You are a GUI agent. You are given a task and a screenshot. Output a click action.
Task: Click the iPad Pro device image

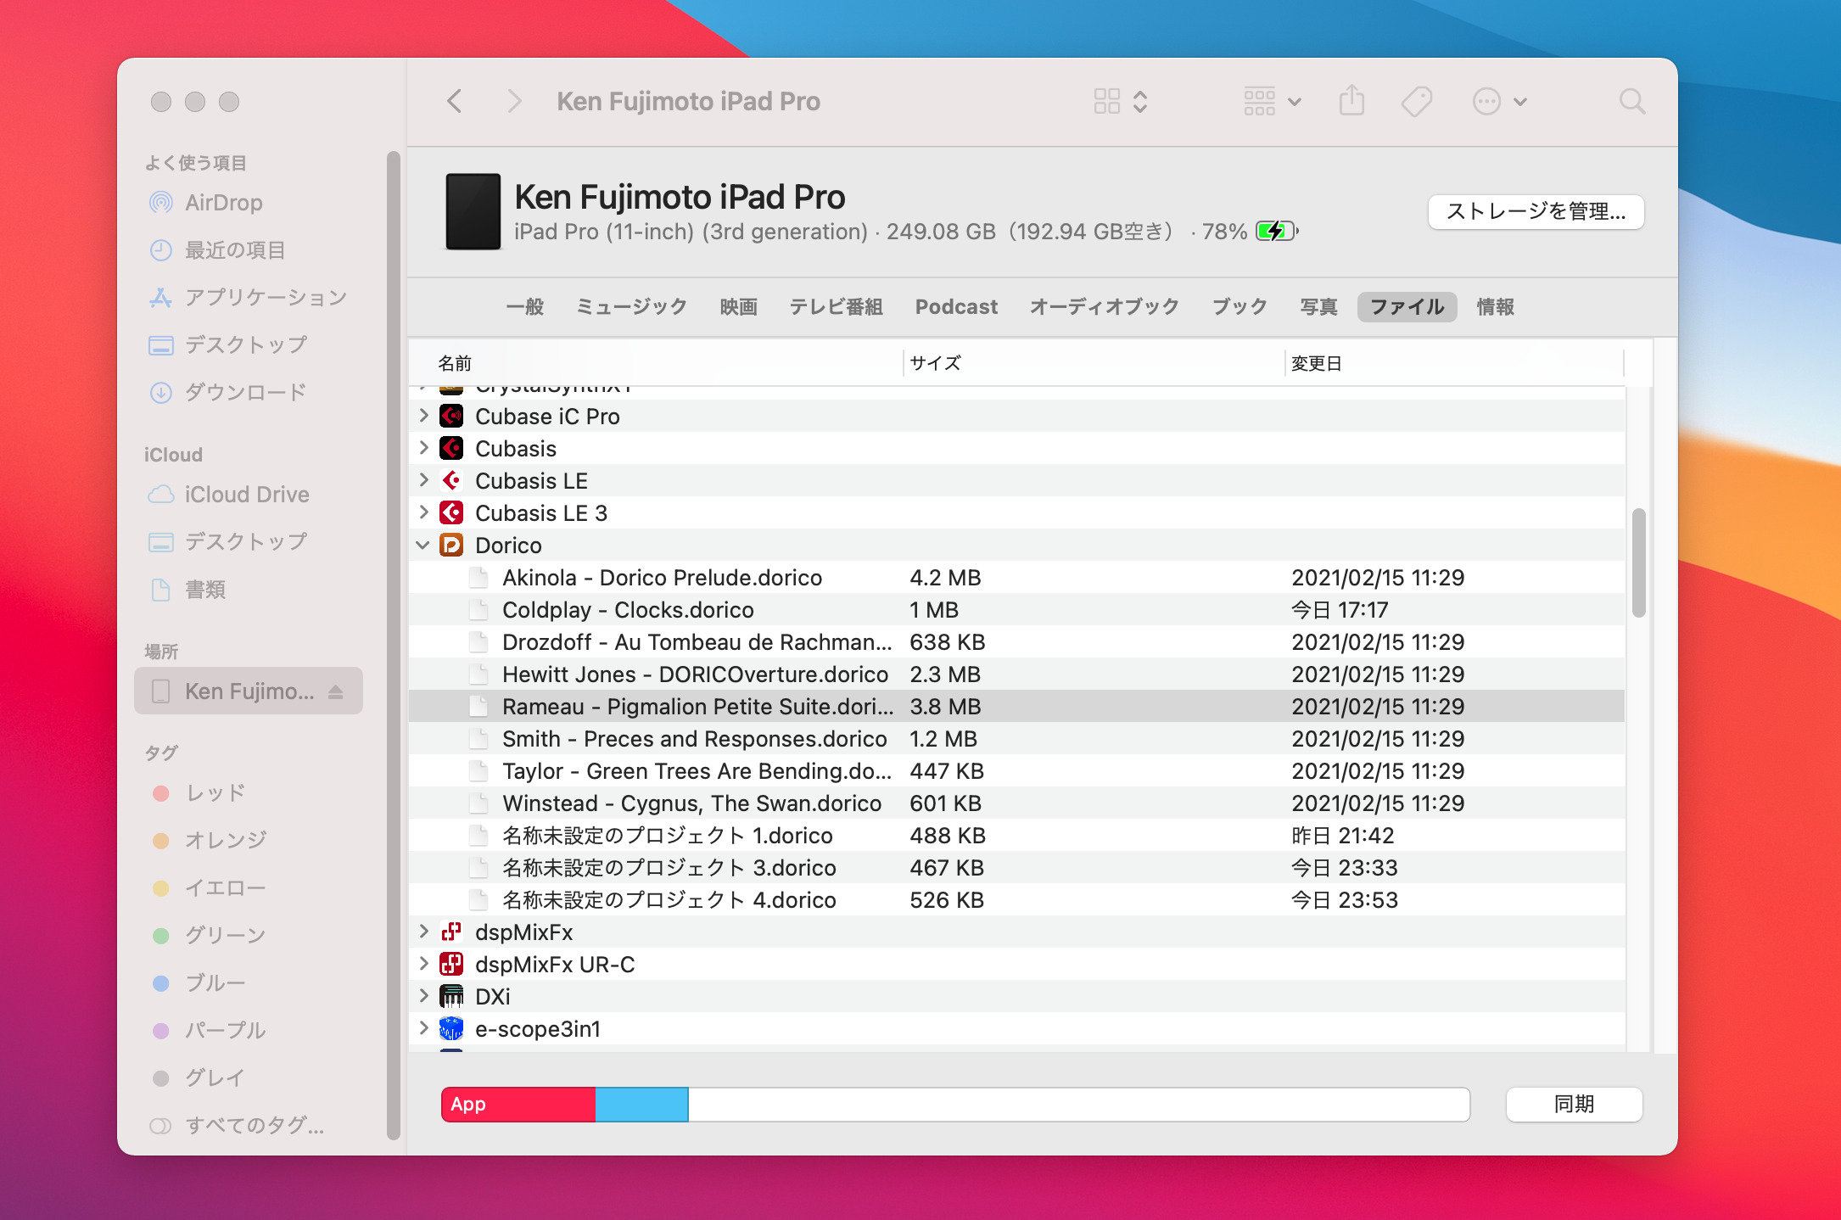pos(473,211)
